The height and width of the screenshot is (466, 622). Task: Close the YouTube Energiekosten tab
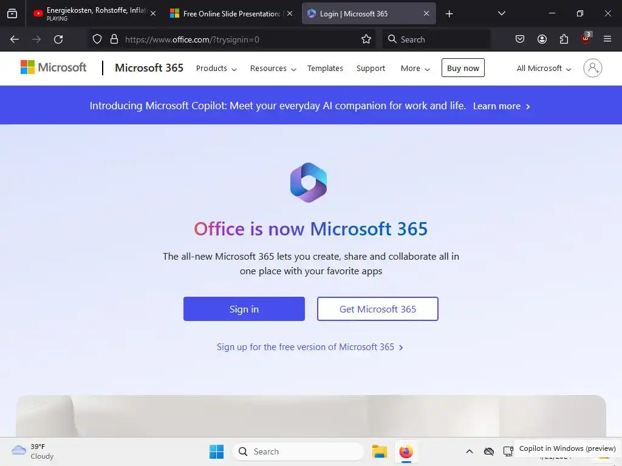click(x=153, y=13)
